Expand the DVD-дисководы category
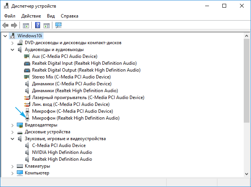This screenshot has width=251, height=187. (x=13, y=43)
